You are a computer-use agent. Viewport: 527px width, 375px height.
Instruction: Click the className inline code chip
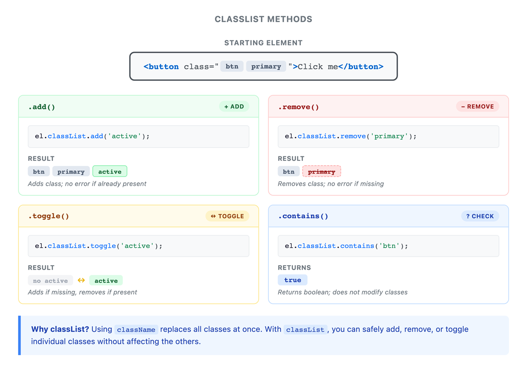coord(136,329)
